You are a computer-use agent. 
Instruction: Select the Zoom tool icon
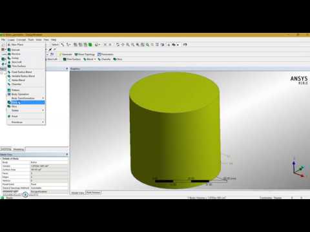(x=128, y=44)
